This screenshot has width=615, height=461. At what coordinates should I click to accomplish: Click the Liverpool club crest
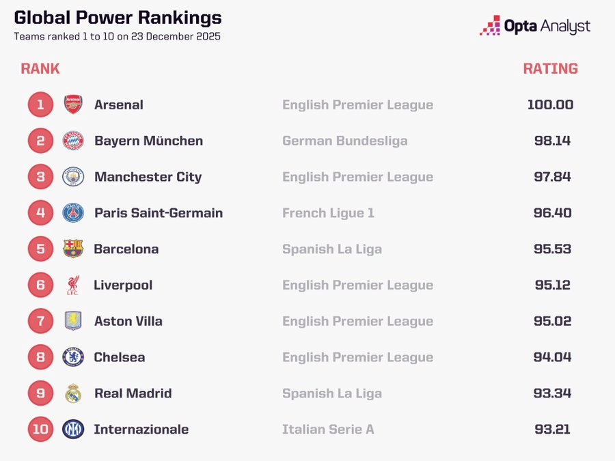pos(73,285)
